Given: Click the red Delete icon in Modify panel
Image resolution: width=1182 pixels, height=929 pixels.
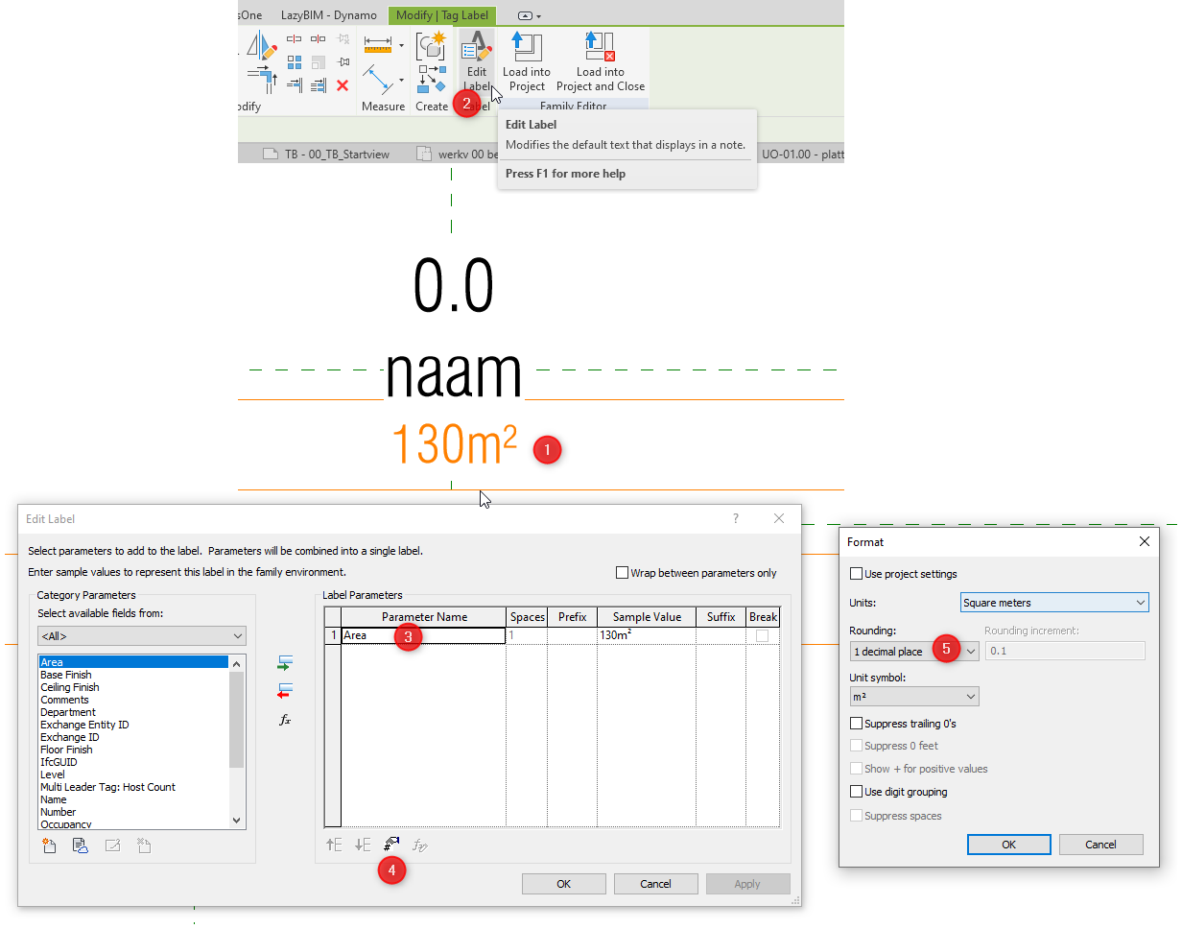Looking at the screenshot, I should [x=343, y=85].
